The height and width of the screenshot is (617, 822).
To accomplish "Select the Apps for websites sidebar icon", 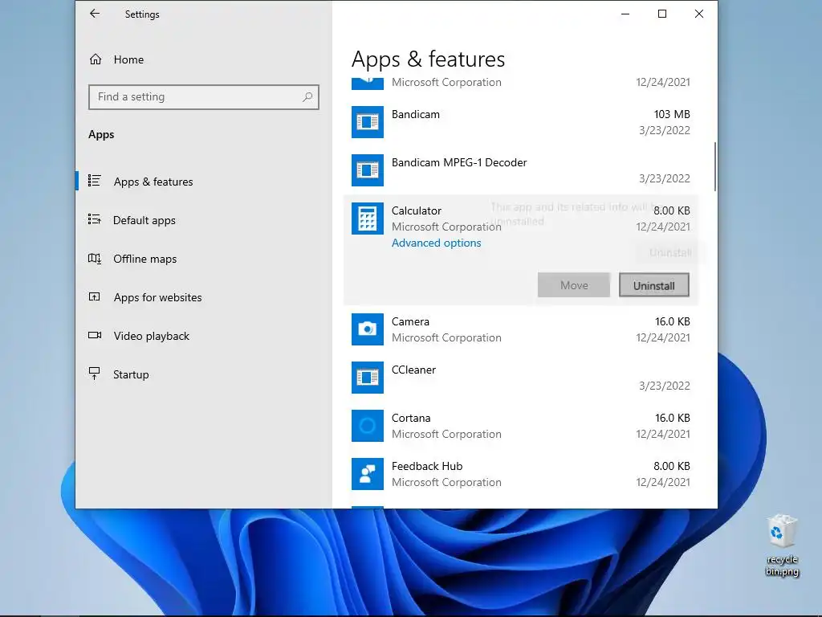I will (x=95, y=297).
